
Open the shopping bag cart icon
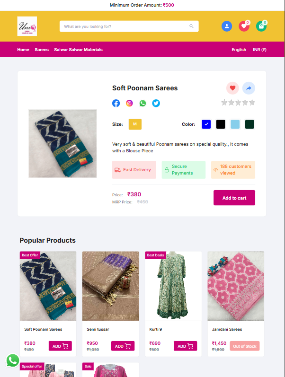point(261,26)
